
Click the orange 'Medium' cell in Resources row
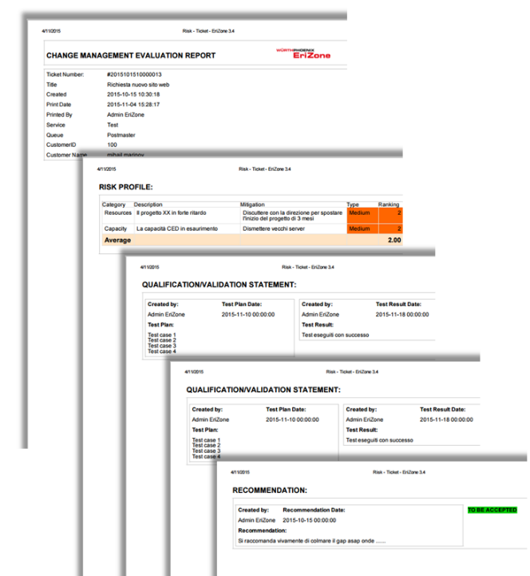362,216
